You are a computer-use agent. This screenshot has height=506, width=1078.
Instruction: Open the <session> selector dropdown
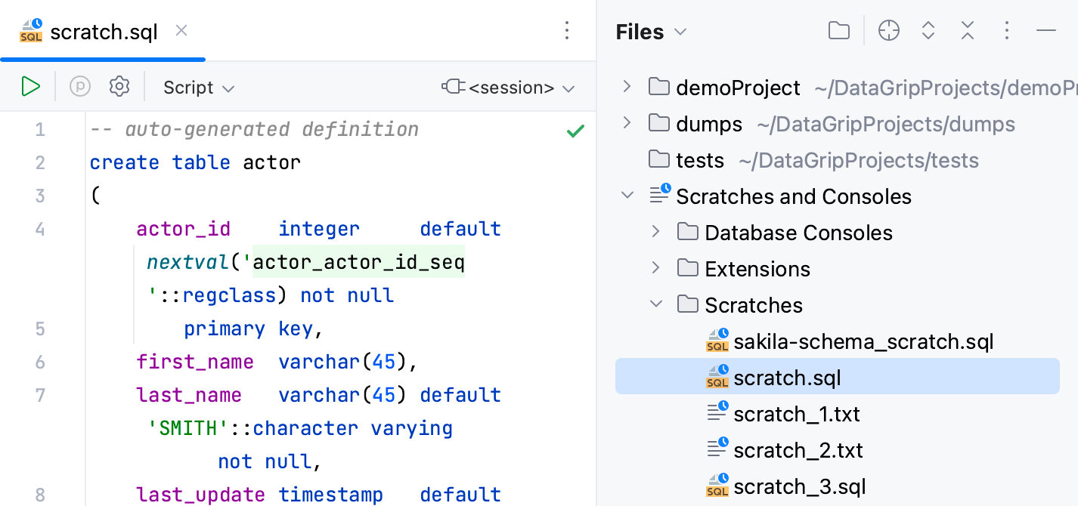(x=508, y=87)
